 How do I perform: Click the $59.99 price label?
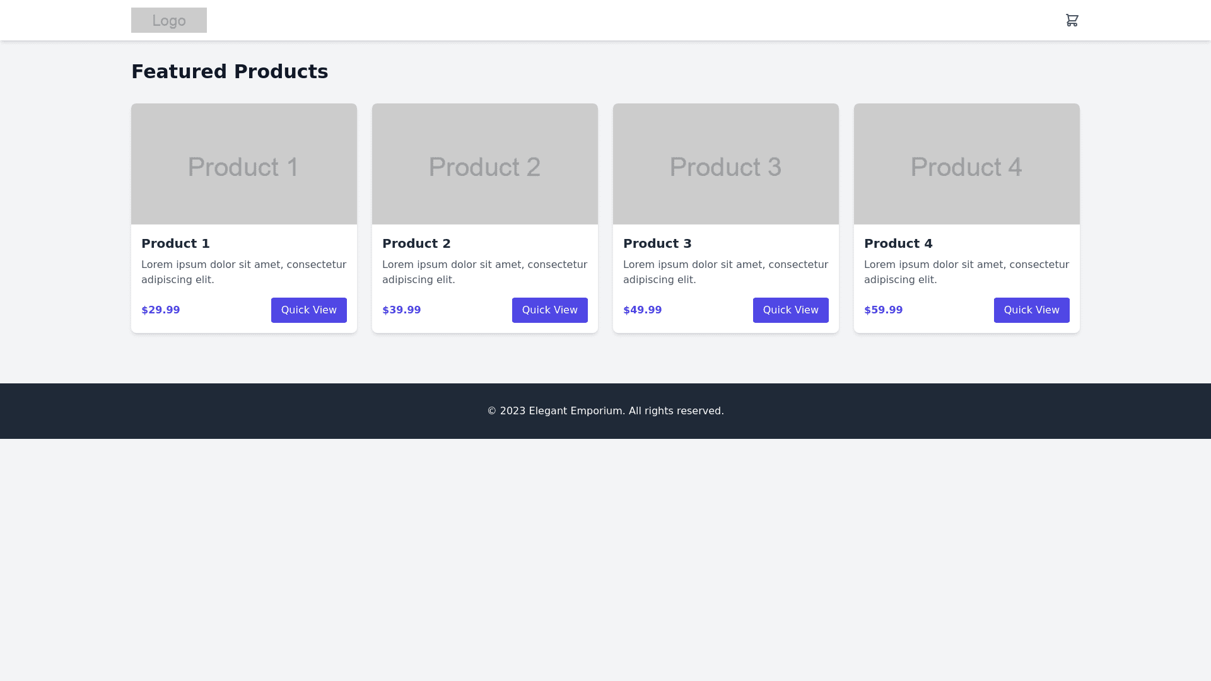[x=884, y=310]
